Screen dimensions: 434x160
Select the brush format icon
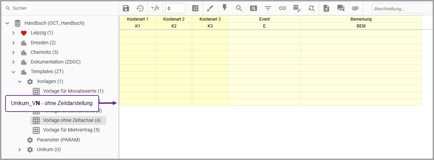click(x=210, y=8)
